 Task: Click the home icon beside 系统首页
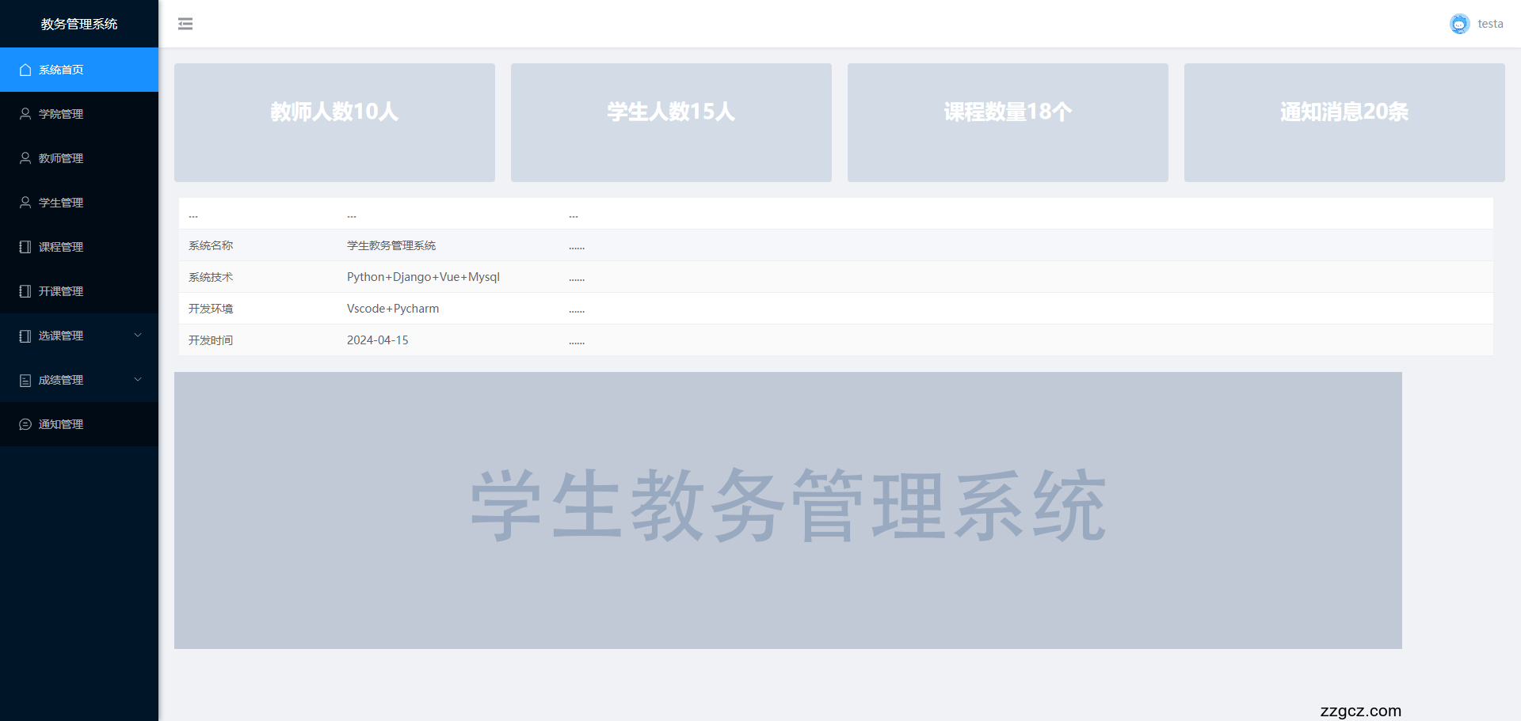(x=25, y=70)
